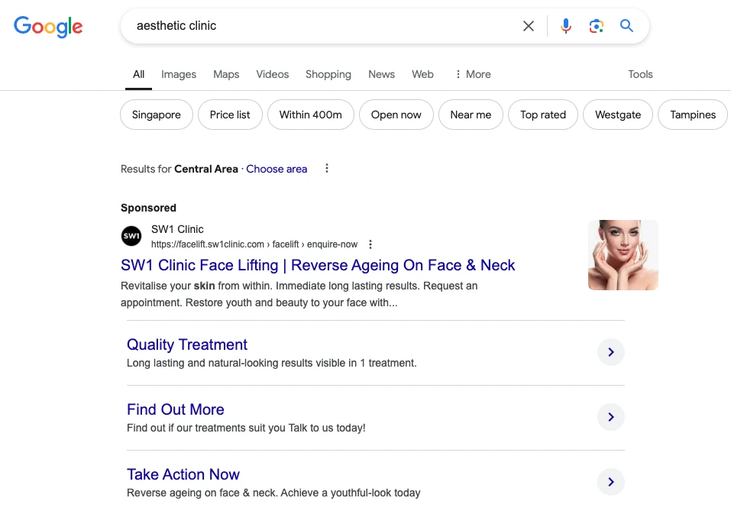This screenshot has height=514, width=731.
Task: Click 'Long lasting and natural-looking results' text
Action: (271, 363)
